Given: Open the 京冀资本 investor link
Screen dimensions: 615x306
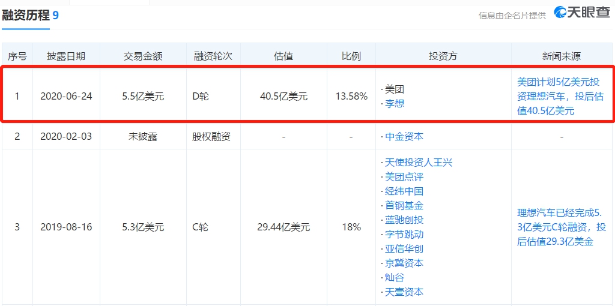Looking at the screenshot, I should pos(404,263).
